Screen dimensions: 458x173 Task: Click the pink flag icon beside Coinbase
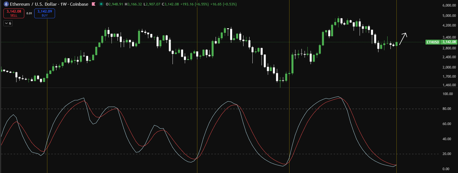click(x=93, y=4)
